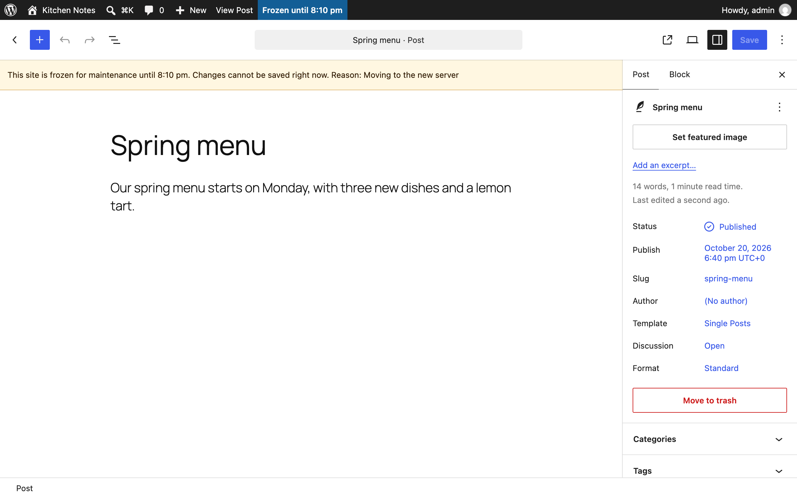
Task: Change Discussion setting from Open
Action: pyautogui.click(x=714, y=345)
